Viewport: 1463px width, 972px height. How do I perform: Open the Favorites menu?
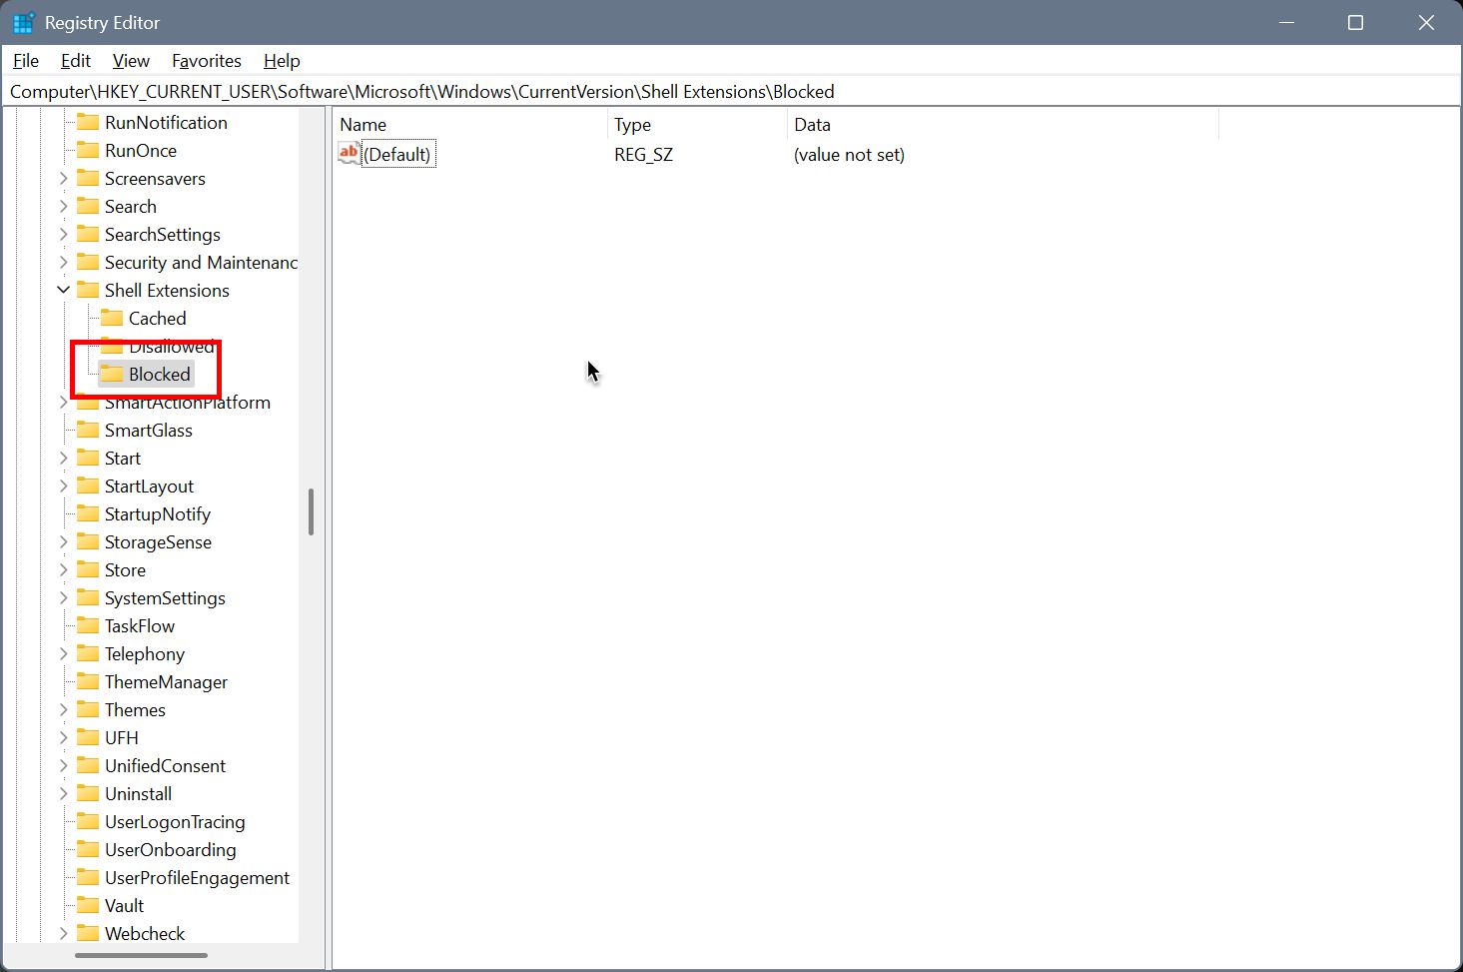coord(207,61)
